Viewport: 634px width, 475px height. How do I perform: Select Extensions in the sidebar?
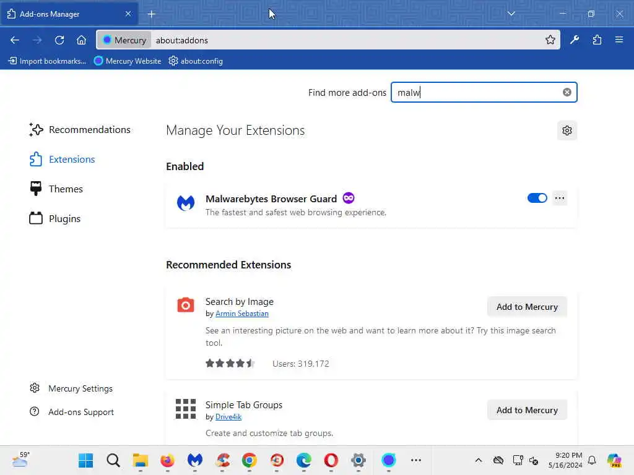(62, 159)
